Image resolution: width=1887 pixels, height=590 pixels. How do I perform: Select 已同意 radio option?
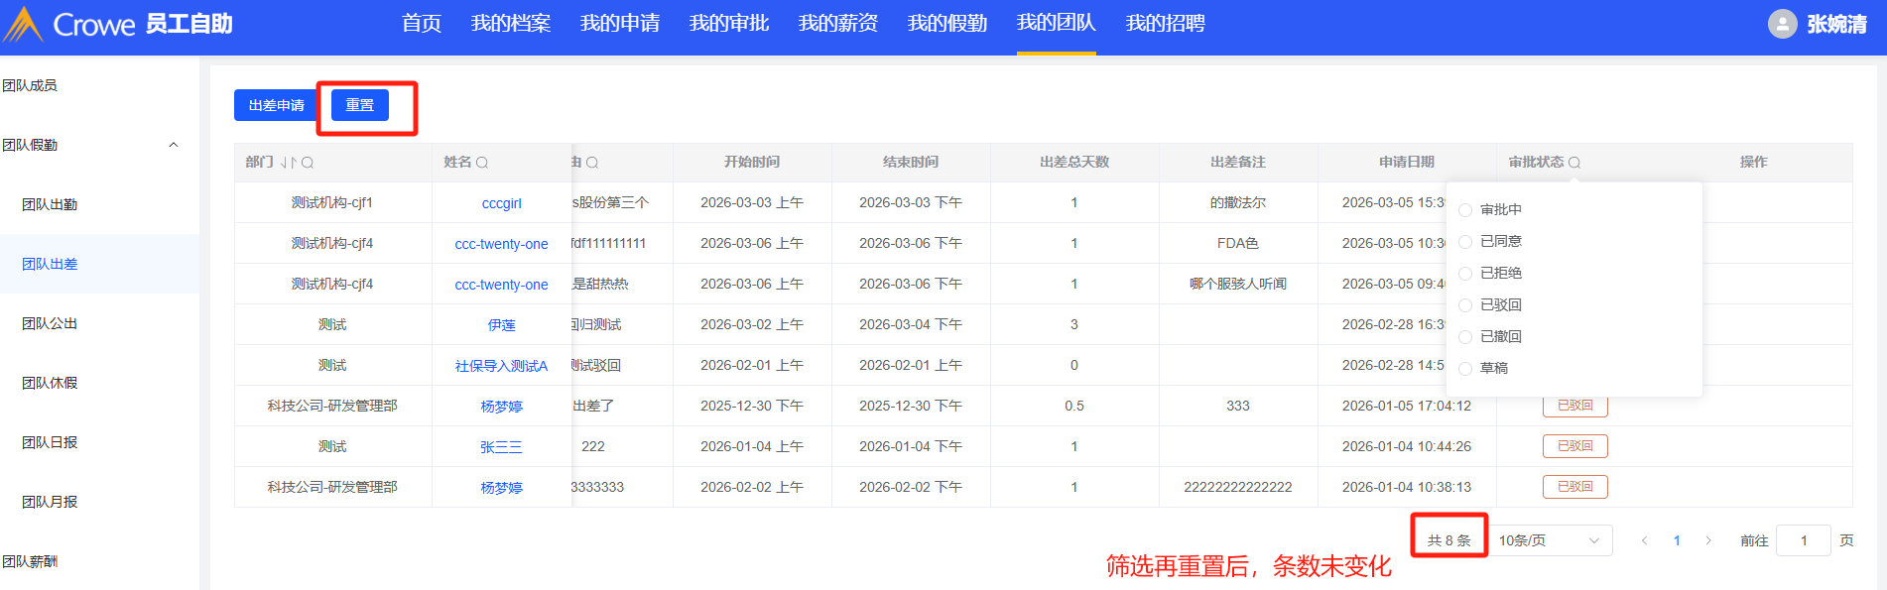click(1464, 242)
